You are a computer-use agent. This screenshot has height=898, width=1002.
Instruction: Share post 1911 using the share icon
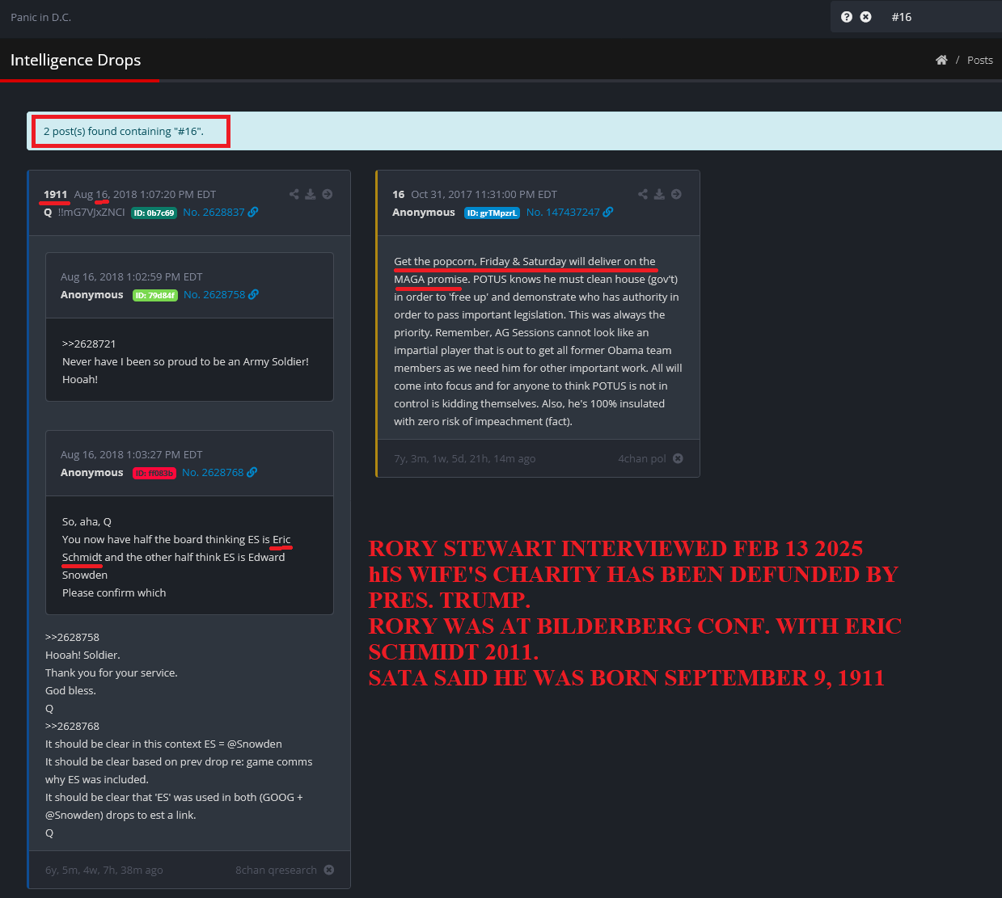tap(294, 194)
